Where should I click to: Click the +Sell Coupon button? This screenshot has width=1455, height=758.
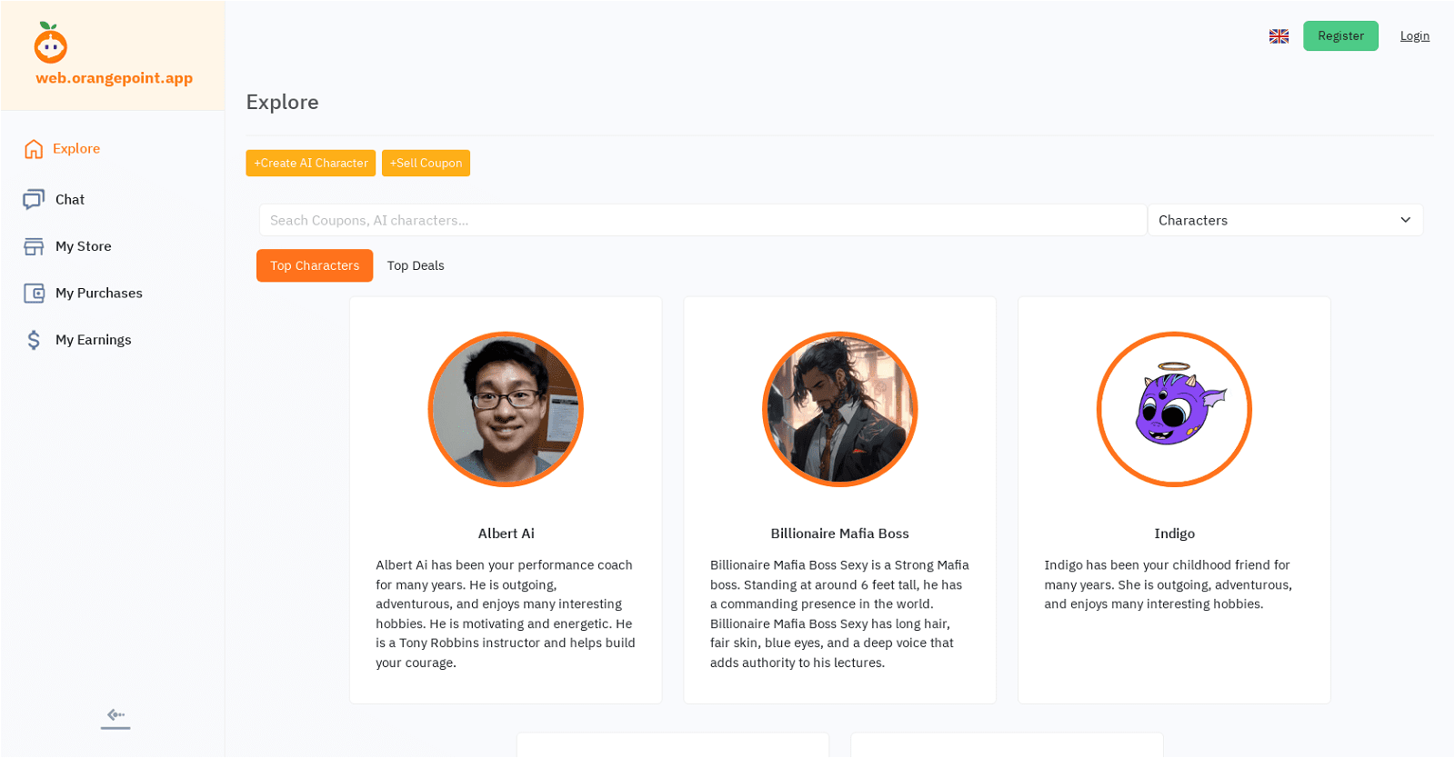click(x=426, y=164)
